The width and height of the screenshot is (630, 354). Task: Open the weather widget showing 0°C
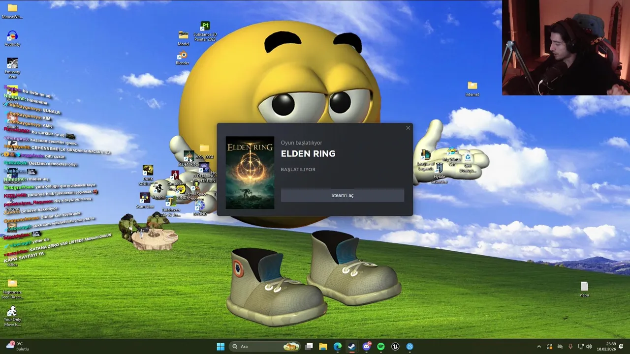click(18, 347)
